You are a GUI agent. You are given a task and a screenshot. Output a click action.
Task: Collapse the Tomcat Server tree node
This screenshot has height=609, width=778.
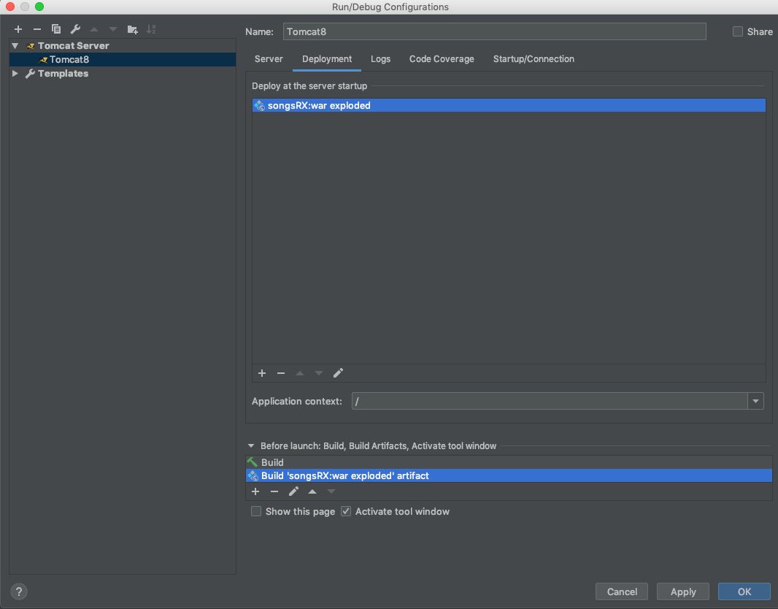click(x=15, y=46)
